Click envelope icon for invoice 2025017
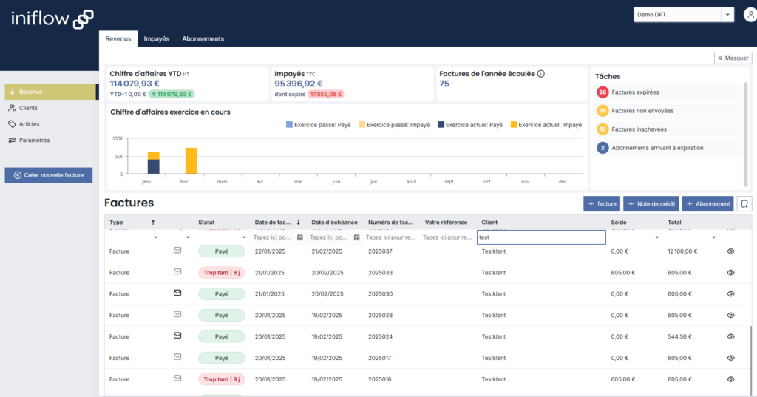Screen dimensions: 757x397 coord(177,356)
